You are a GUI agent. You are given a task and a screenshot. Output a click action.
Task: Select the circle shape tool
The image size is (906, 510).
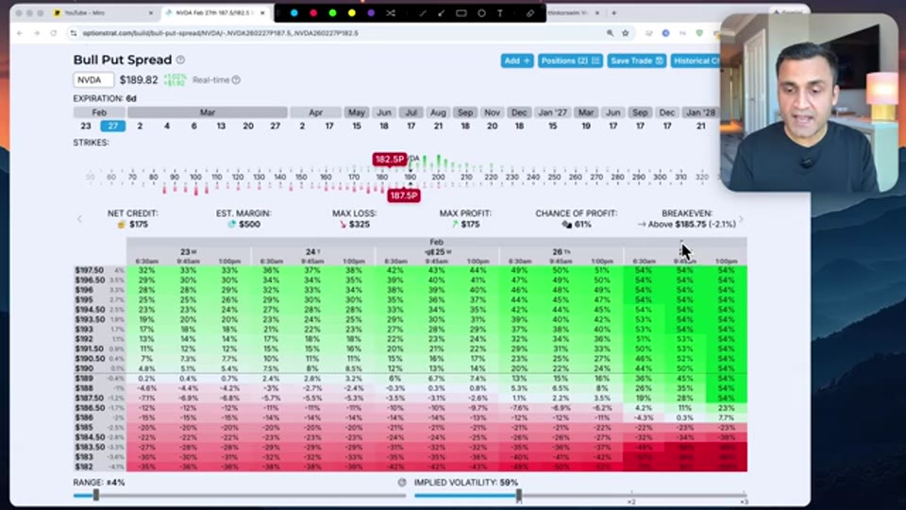click(481, 12)
